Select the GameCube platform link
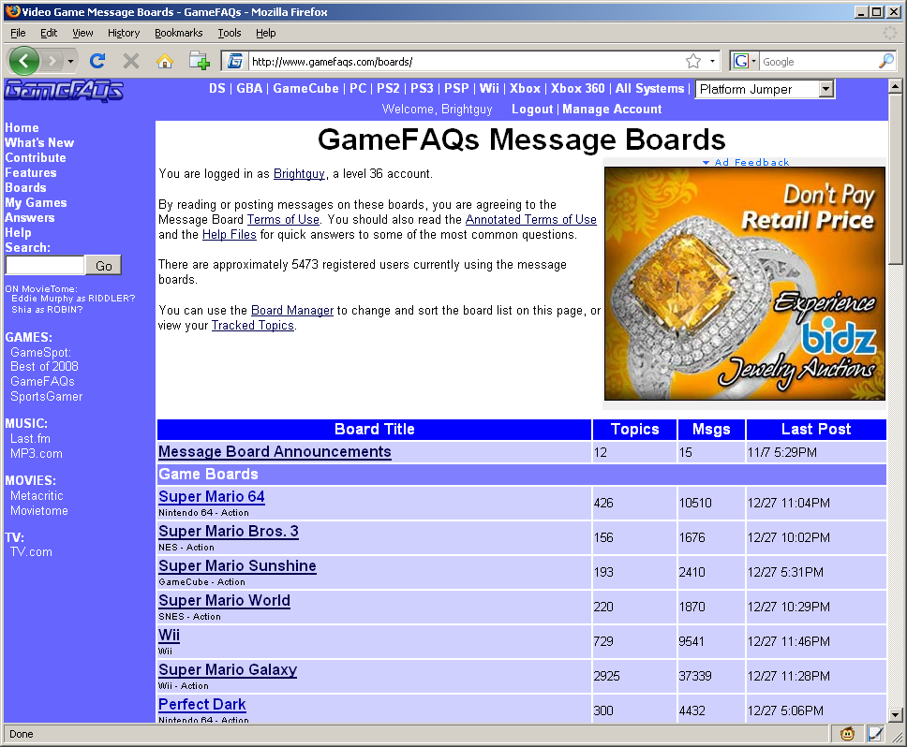Image resolution: width=907 pixels, height=747 pixels. click(x=306, y=88)
